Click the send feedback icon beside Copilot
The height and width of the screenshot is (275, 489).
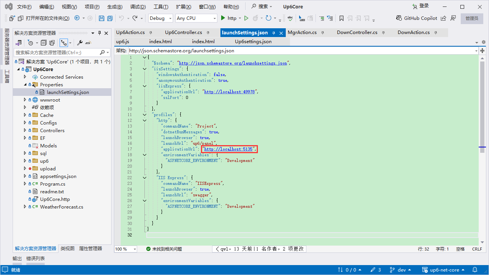pos(453,18)
